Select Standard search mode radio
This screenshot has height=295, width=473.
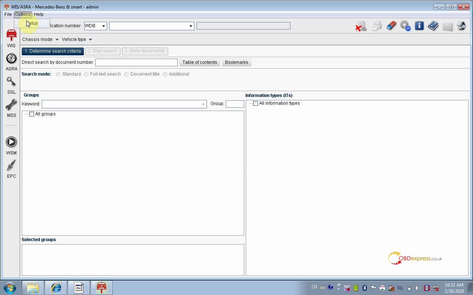(x=58, y=74)
